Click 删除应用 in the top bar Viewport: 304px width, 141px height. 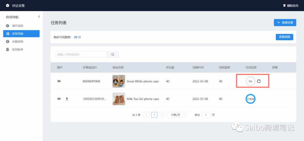tap(292, 6)
